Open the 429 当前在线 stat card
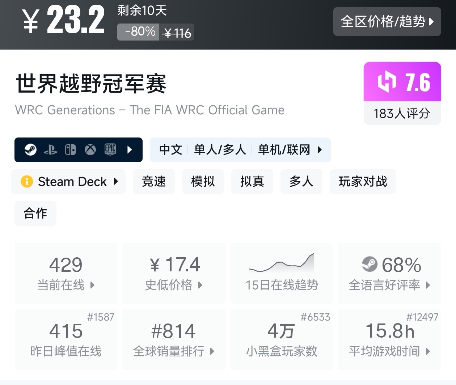 click(66, 273)
